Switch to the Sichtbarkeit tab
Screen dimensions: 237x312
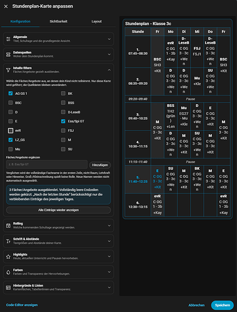pos(58,21)
